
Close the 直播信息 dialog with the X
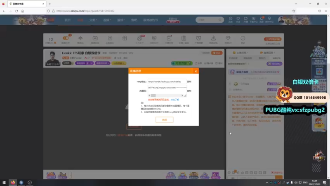click(x=196, y=71)
